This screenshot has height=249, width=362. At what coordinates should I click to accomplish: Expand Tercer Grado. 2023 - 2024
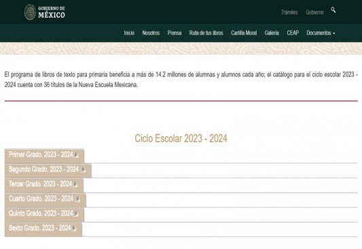point(44,185)
